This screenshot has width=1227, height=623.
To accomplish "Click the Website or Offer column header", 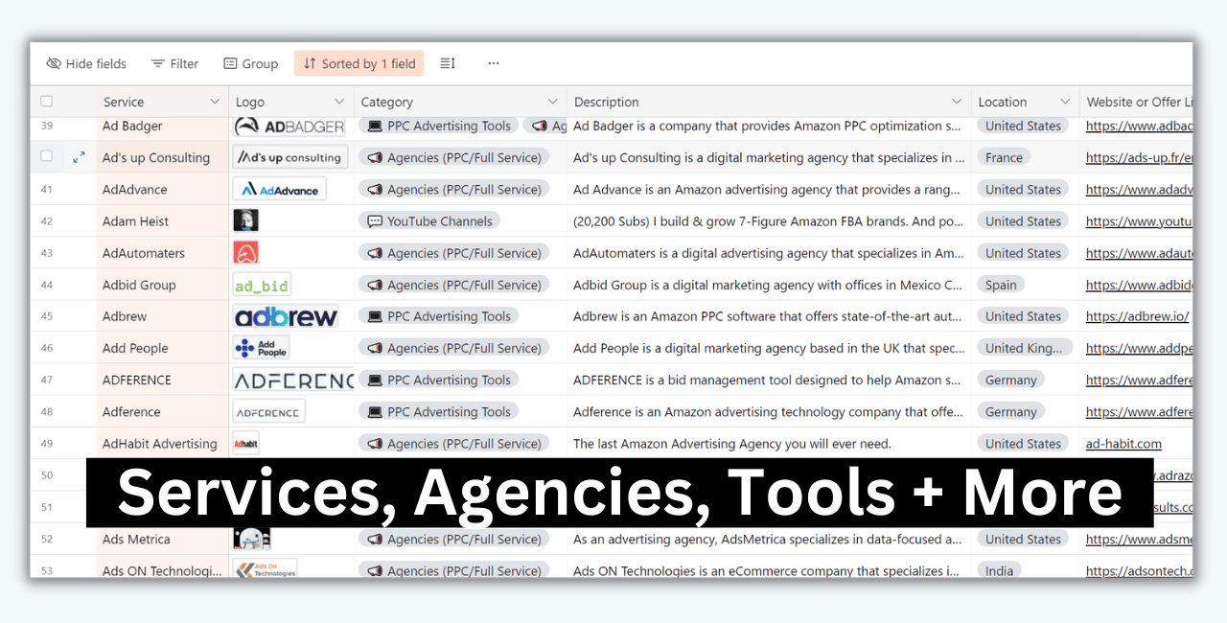I will (x=1137, y=102).
